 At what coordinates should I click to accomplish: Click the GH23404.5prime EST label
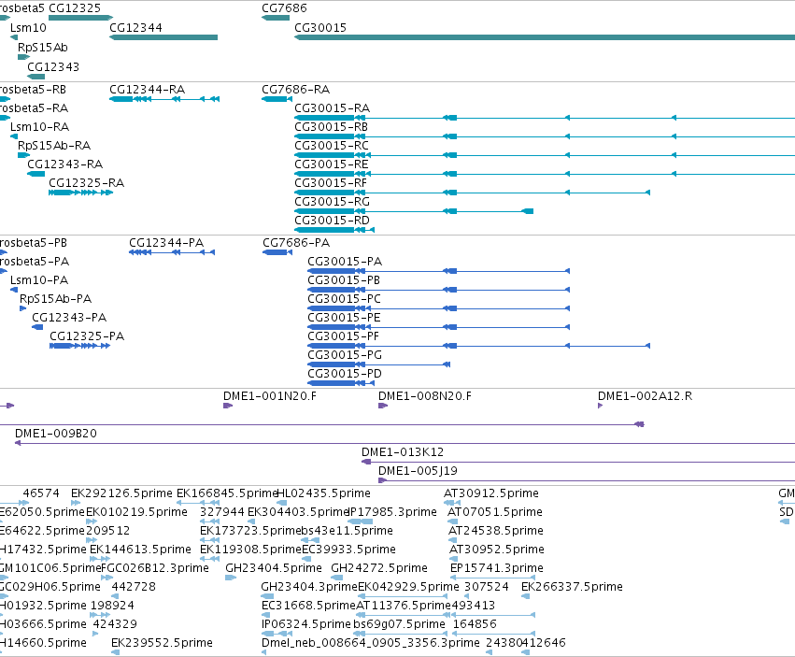[274, 567]
